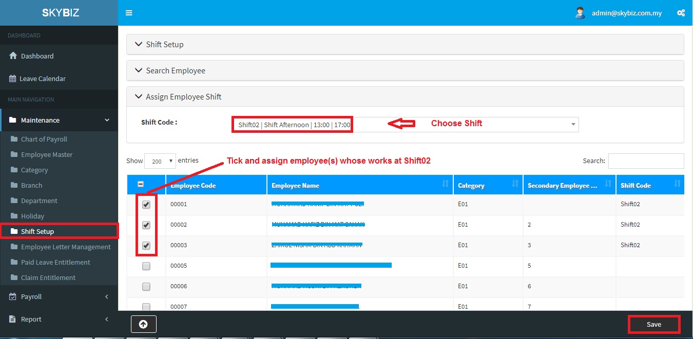Image resolution: width=693 pixels, height=339 pixels.
Task: Tick checkbox for employee 00005
Action: [x=146, y=266]
